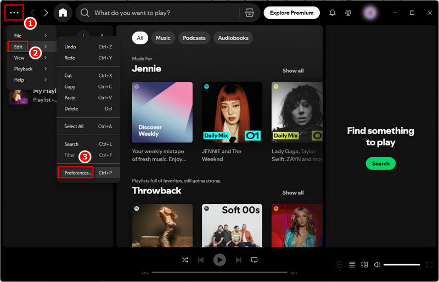Select Paste in the Edit menu
439x282 pixels.
(88, 98)
